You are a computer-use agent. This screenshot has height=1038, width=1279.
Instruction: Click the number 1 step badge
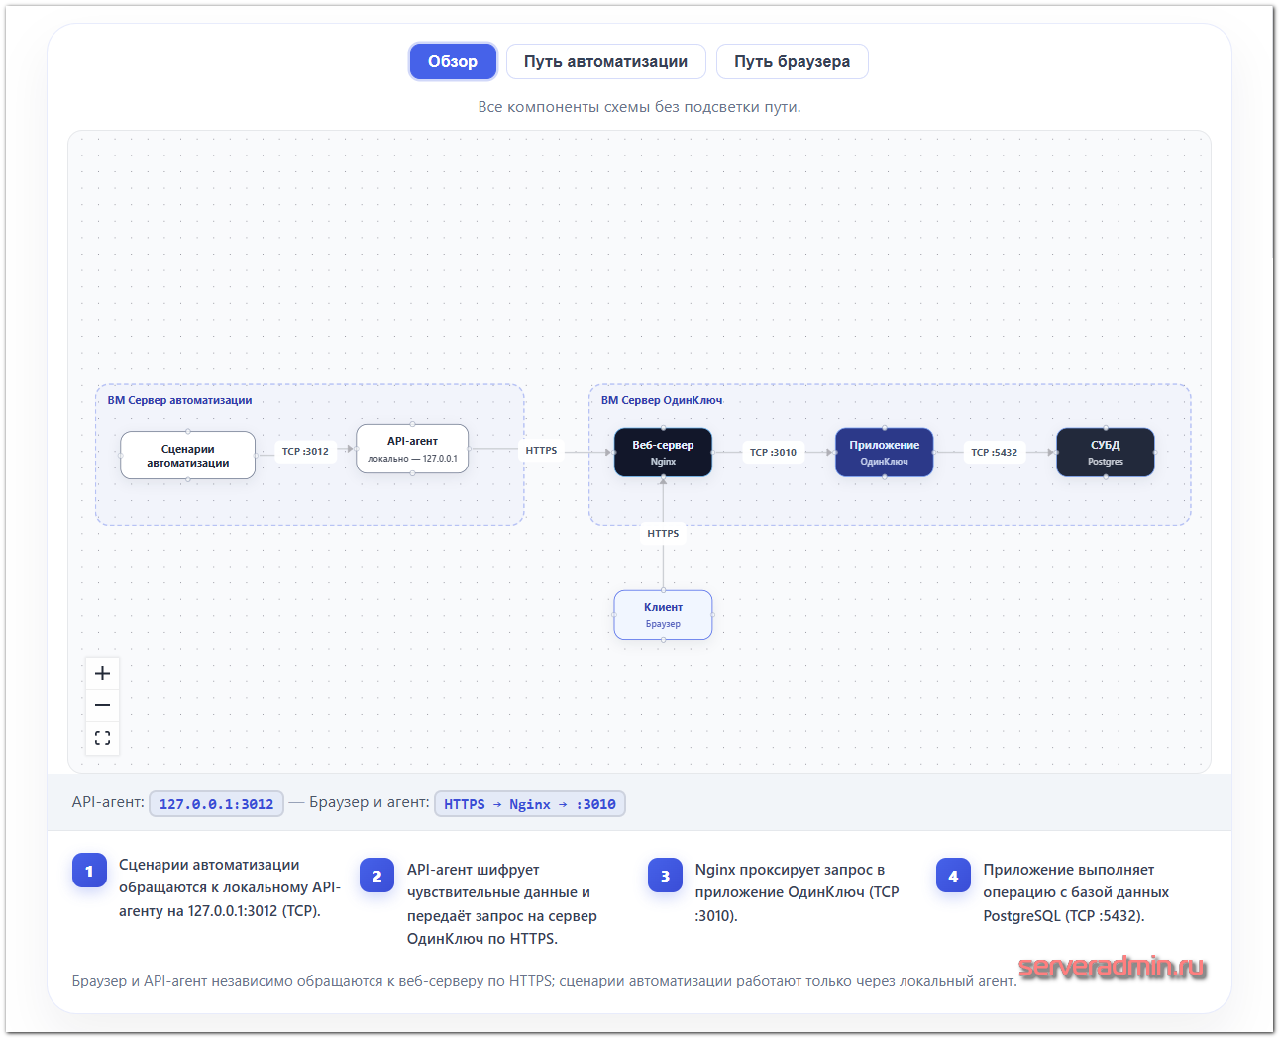pyautogui.click(x=89, y=871)
